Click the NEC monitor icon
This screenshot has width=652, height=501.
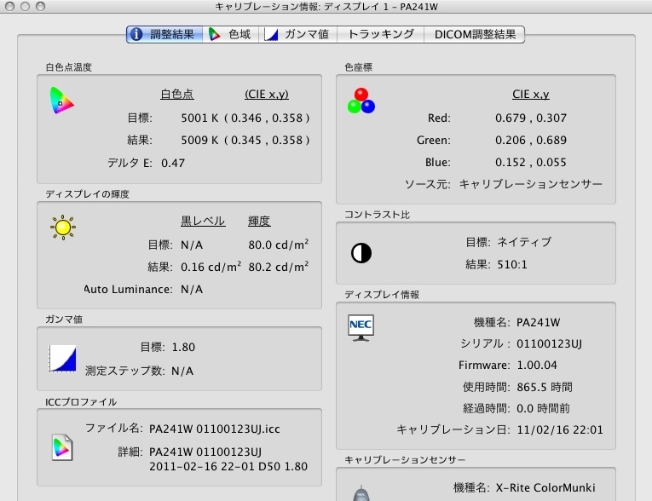361,326
